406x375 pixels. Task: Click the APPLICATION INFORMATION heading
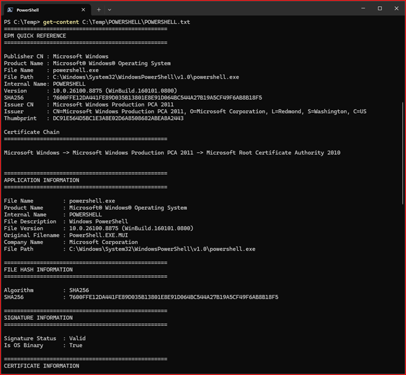tap(42, 180)
